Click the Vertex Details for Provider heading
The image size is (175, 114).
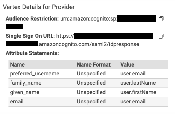coord(39,7)
